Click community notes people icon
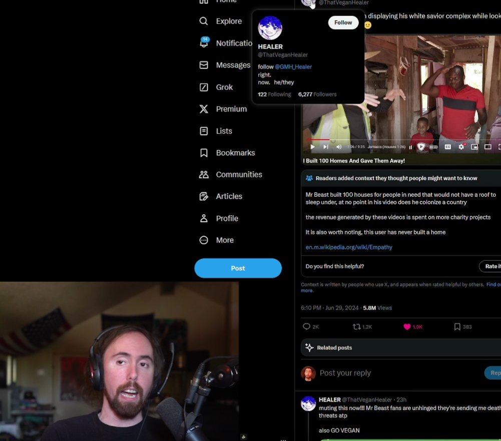This screenshot has width=501, height=441. (x=309, y=178)
